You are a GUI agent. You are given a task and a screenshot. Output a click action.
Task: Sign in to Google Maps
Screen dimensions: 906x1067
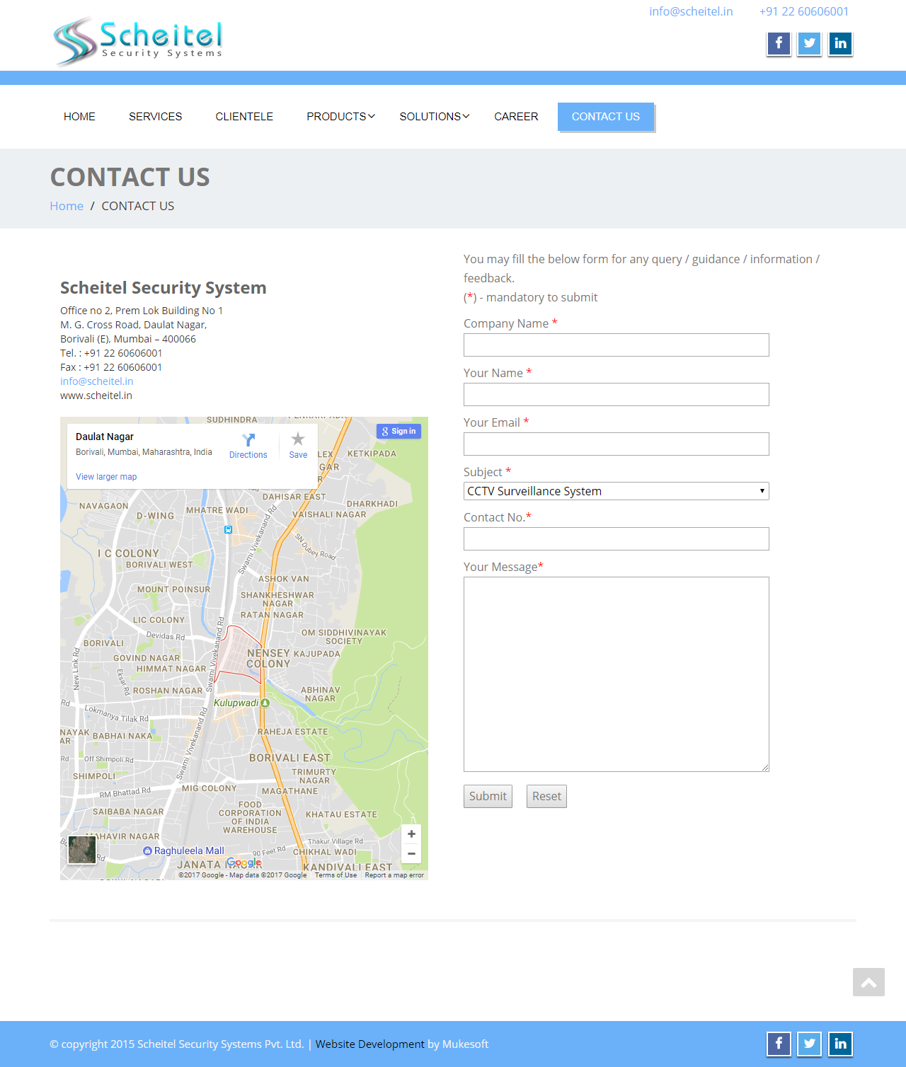398,432
